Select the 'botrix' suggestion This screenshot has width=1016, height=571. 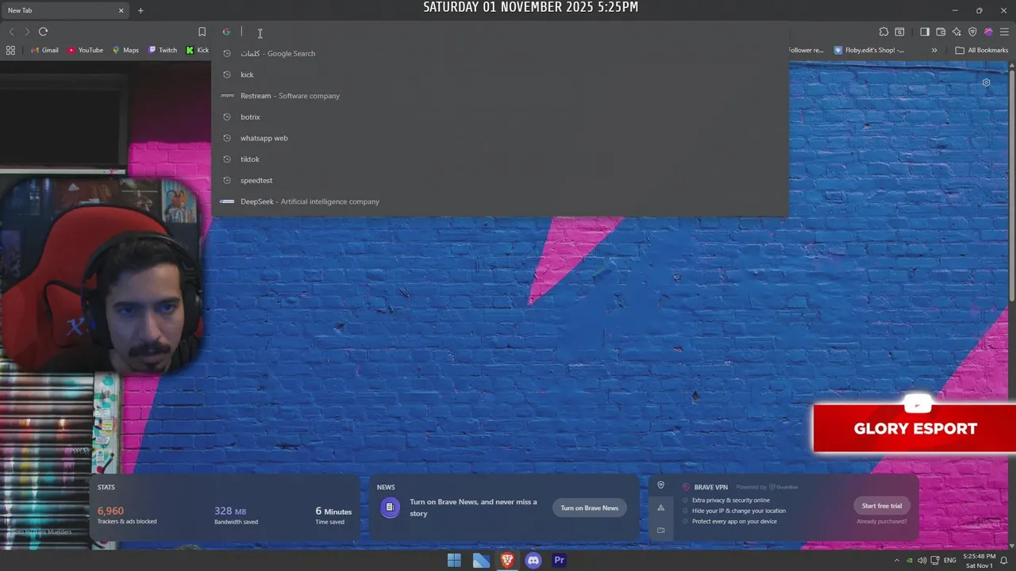(x=500, y=117)
